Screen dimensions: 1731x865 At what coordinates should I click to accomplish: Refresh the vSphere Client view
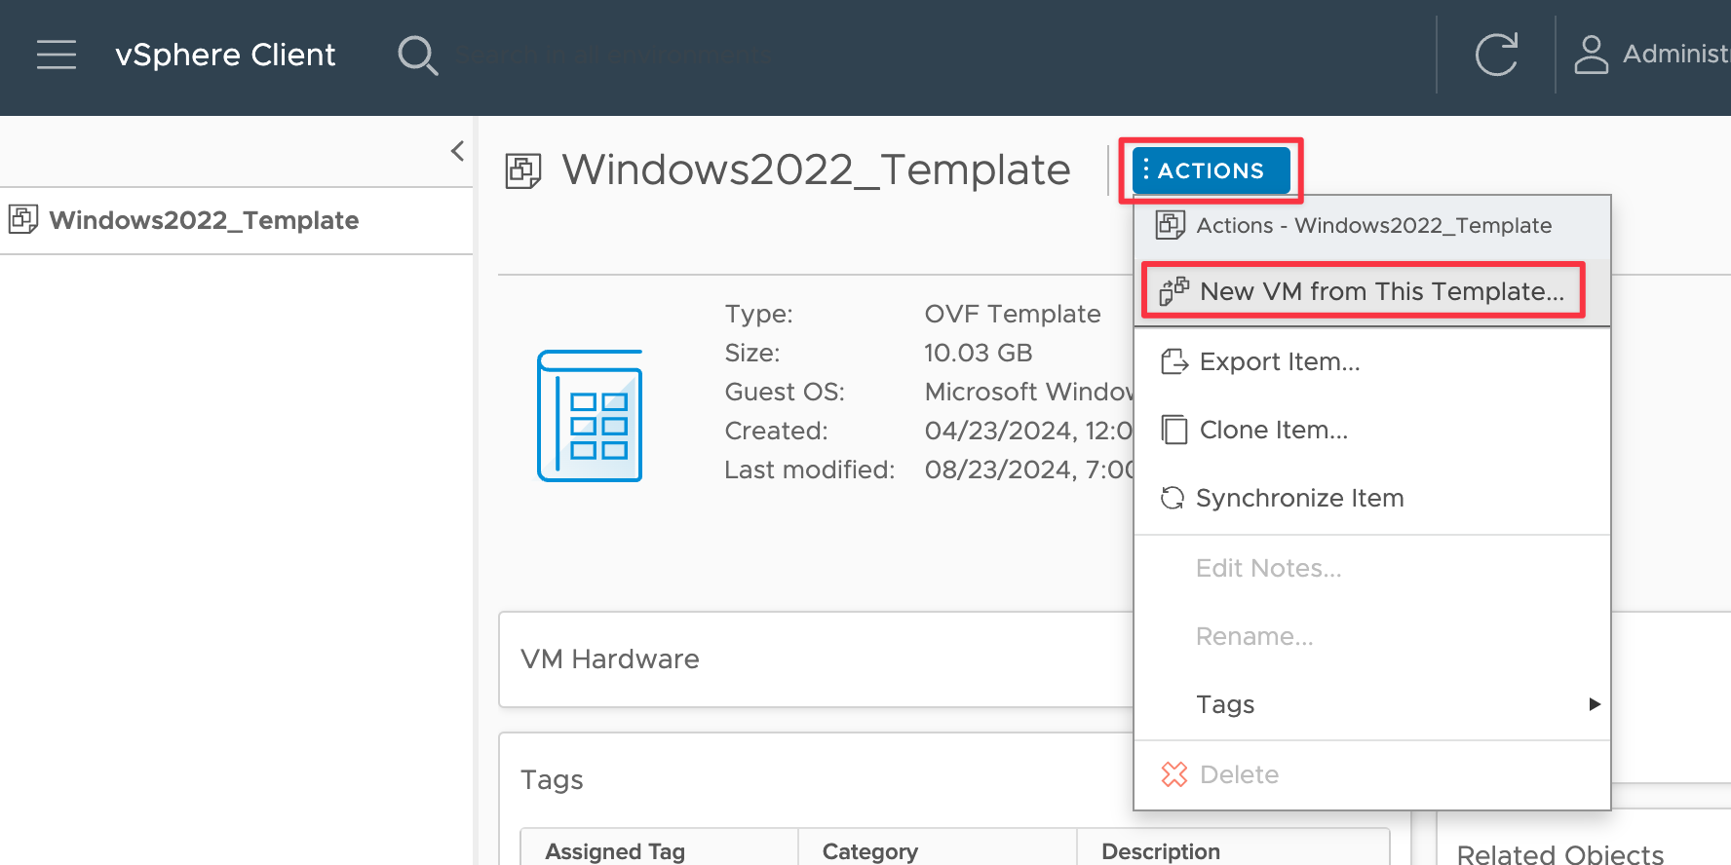pyautogui.click(x=1496, y=55)
